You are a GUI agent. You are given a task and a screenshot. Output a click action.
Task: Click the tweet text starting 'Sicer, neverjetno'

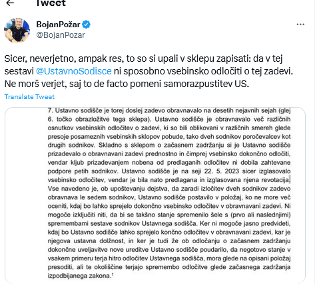149,71
